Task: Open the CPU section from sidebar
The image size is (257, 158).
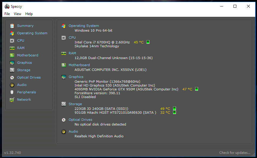Action: (x=21, y=40)
